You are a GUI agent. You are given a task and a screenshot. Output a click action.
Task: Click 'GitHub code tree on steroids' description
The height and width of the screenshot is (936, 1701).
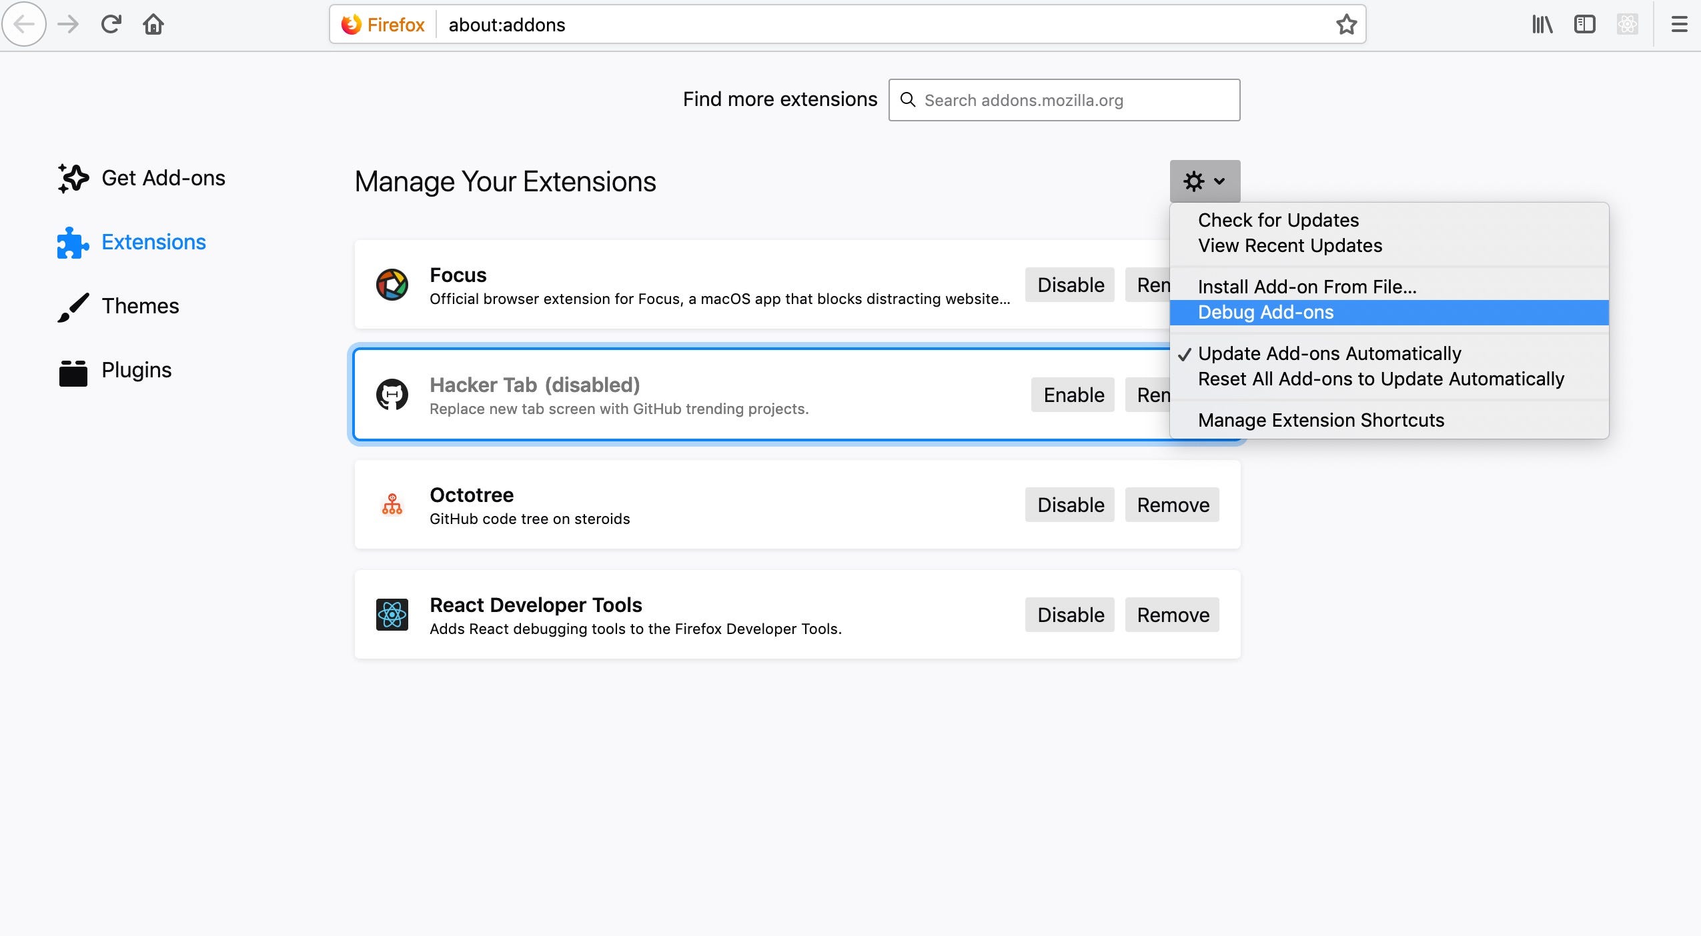(530, 519)
